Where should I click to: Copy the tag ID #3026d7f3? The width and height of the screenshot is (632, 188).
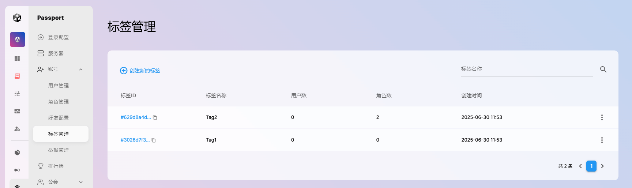154,140
